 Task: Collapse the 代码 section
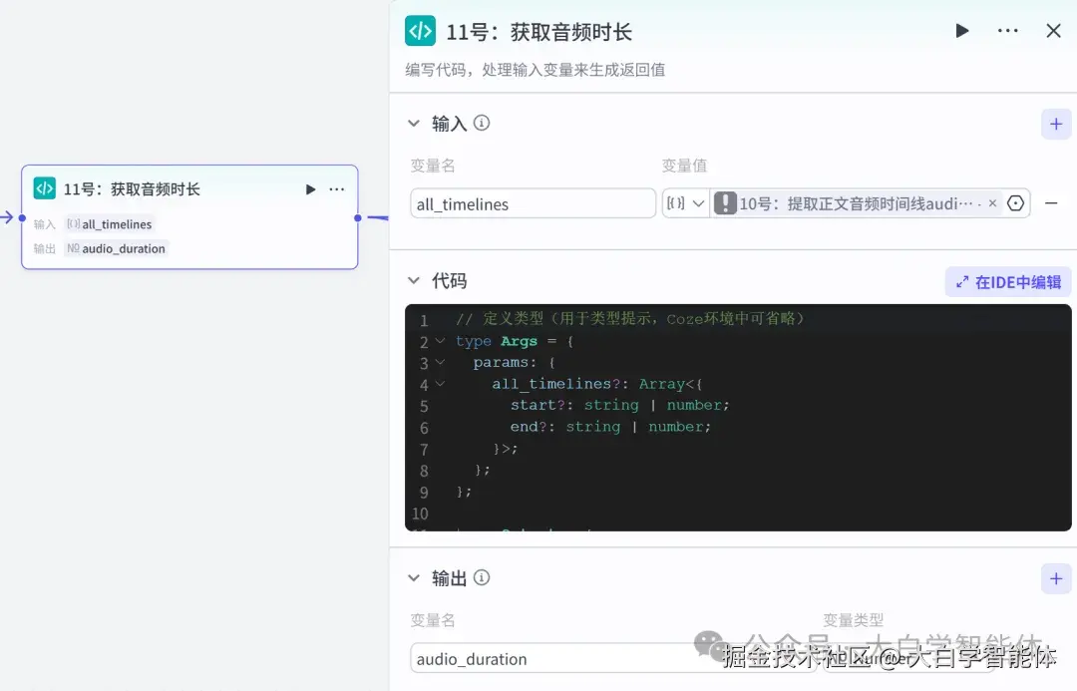415,280
